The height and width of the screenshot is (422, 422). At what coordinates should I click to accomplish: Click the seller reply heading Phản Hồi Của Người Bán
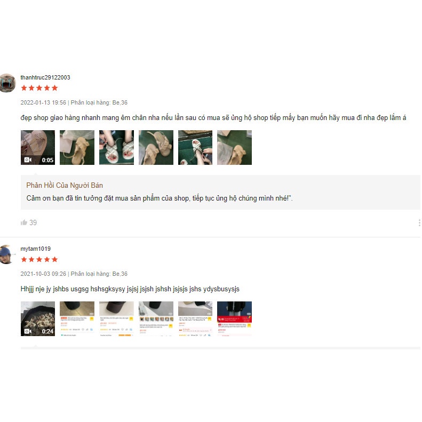coord(65,186)
